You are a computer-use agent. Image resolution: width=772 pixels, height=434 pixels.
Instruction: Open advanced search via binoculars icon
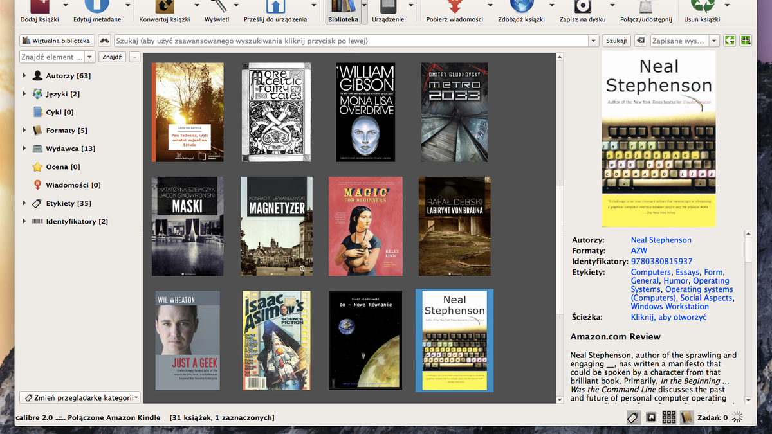pyautogui.click(x=104, y=41)
